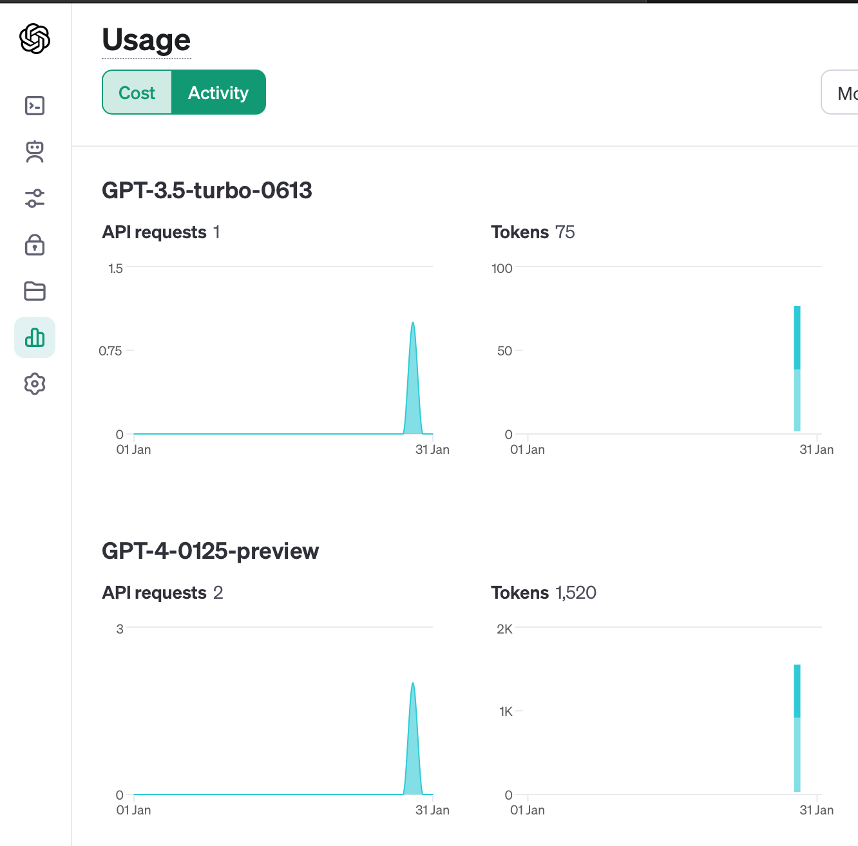Screen dimensions: 858x846
Task: Click the 100 y-axis label on Tokens chart
Action: [x=502, y=268]
